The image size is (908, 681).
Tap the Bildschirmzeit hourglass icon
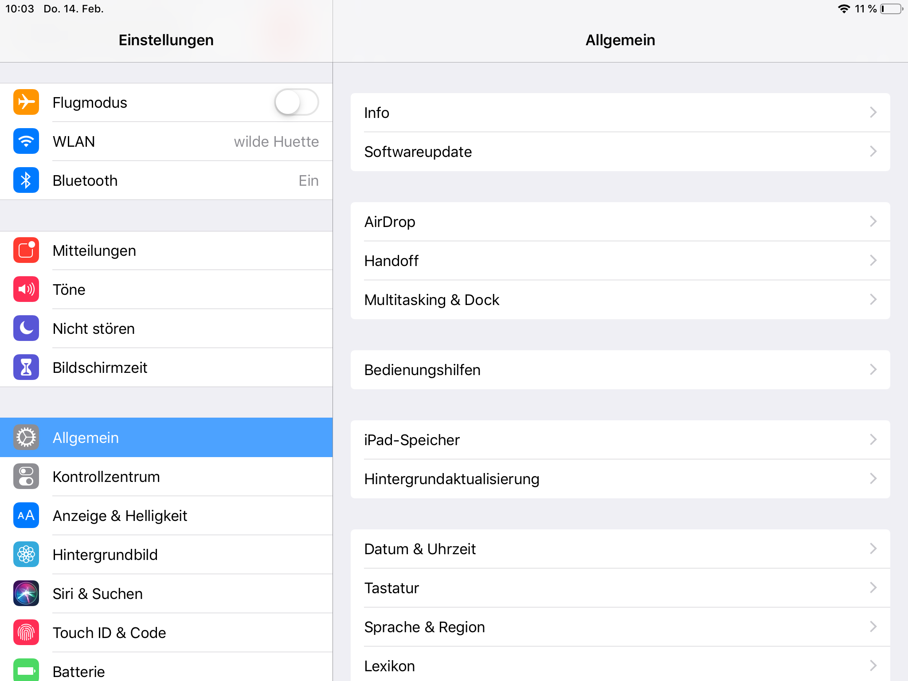[26, 368]
